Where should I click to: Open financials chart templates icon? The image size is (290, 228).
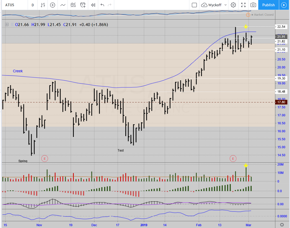(73, 5)
